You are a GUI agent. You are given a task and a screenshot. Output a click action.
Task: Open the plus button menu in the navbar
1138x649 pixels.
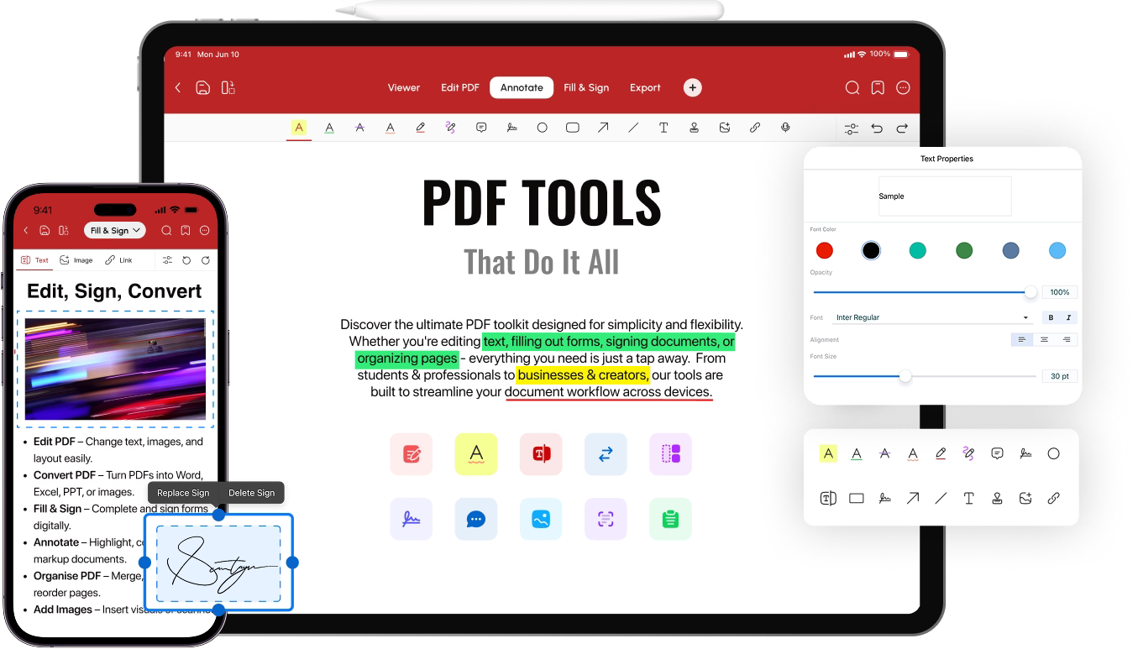point(691,87)
